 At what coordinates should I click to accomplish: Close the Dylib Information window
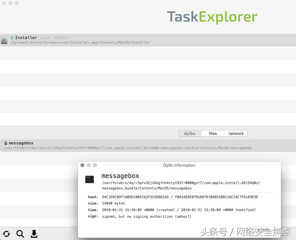pos(82,165)
